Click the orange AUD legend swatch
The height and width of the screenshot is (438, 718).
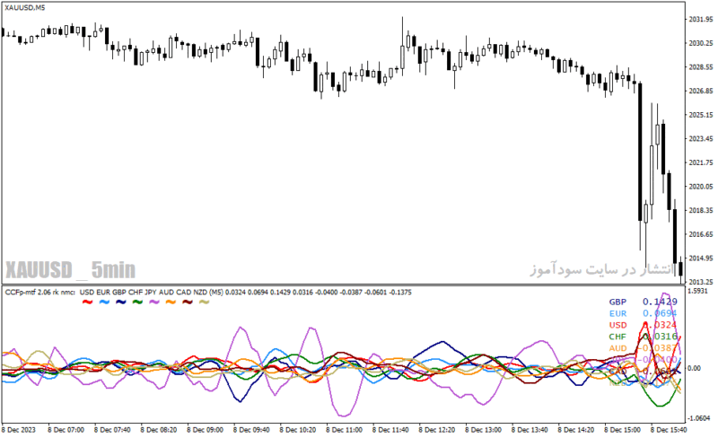(x=171, y=302)
